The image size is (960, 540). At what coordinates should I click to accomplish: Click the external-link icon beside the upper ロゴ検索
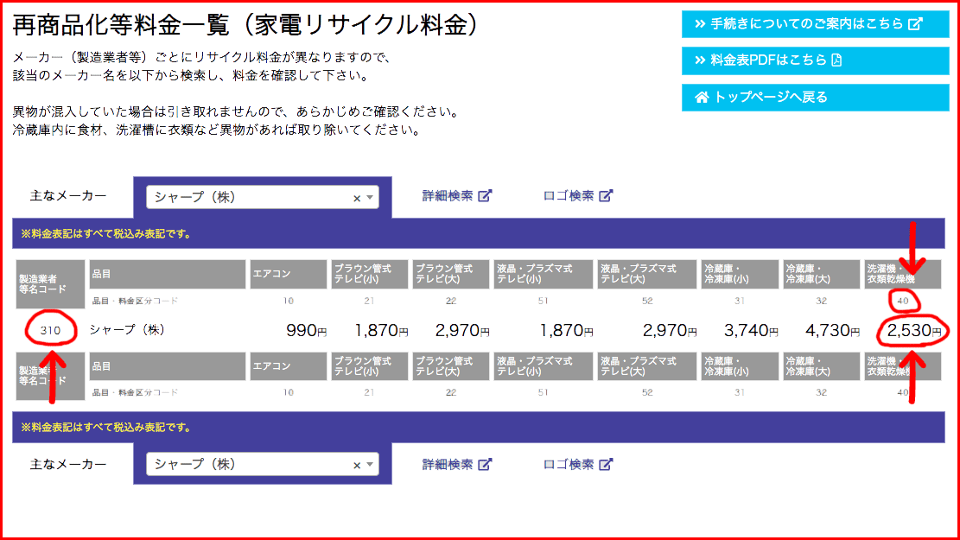click(x=606, y=196)
